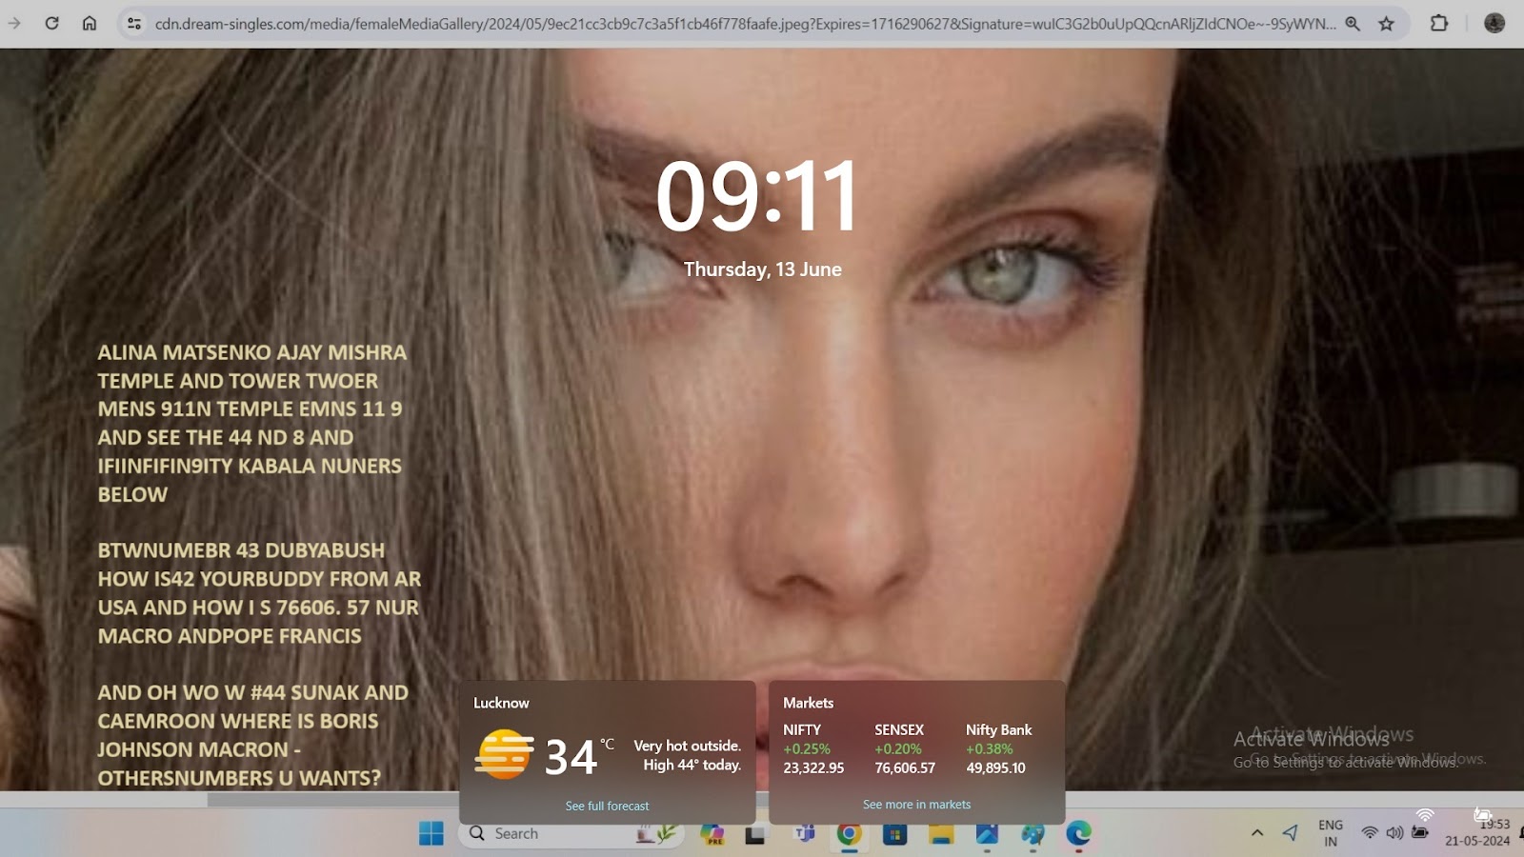Click the See full forecast link
This screenshot has height=857, width=1524.
[x=607, y=806]
